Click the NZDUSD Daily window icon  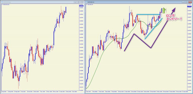pyautogui.click(x=2, y=2)
